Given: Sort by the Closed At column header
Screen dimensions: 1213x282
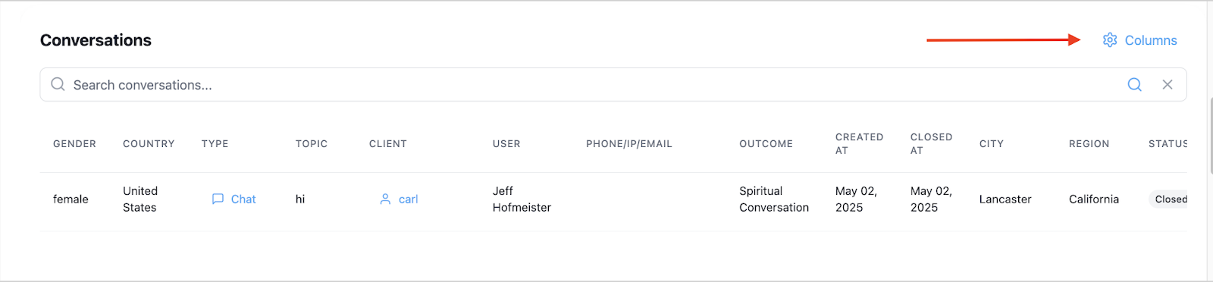Looking at the screenshot, I should (931, 144).
